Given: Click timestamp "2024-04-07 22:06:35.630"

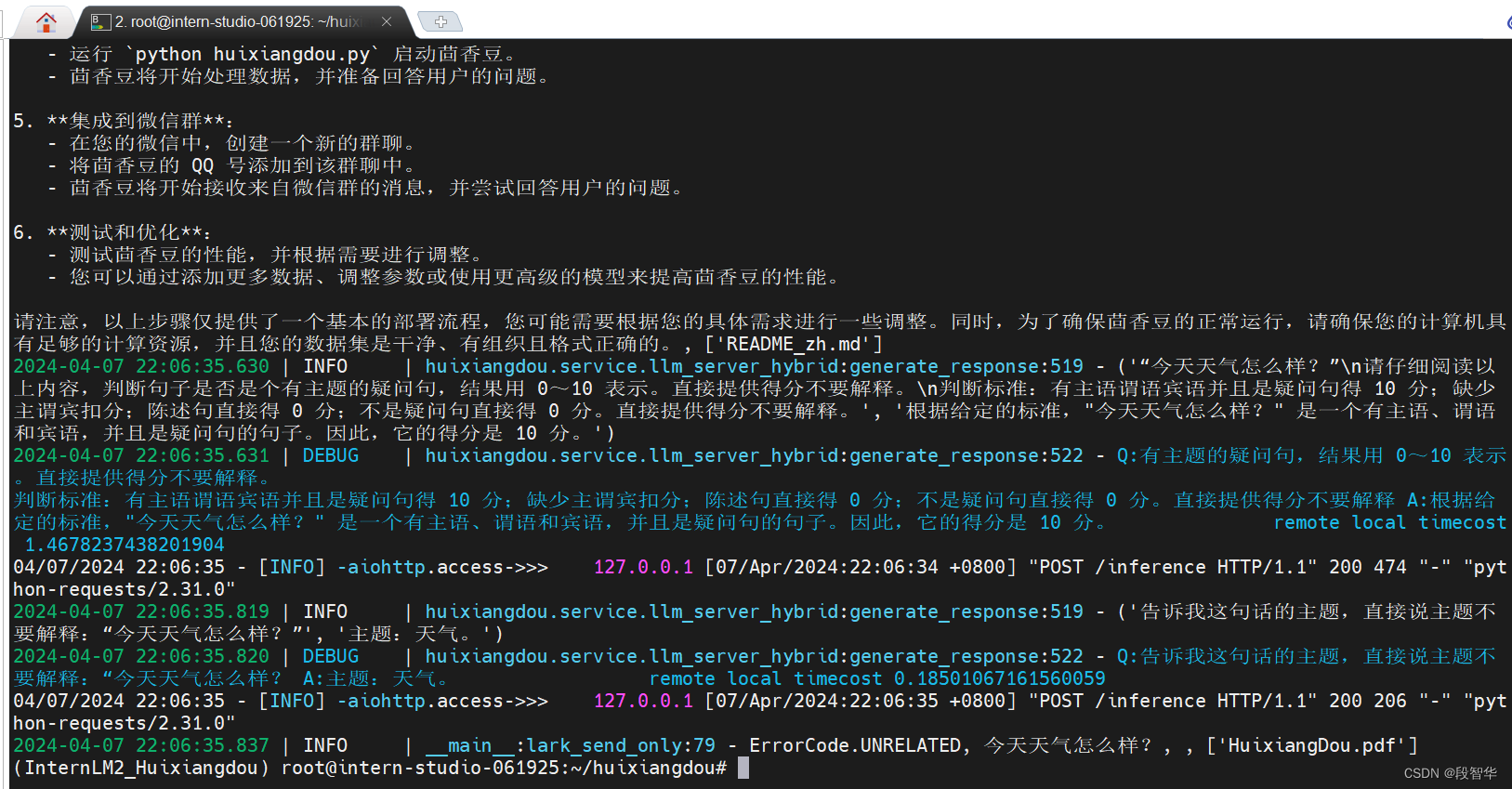Looking at the screenshot, I should pos(141,366).
